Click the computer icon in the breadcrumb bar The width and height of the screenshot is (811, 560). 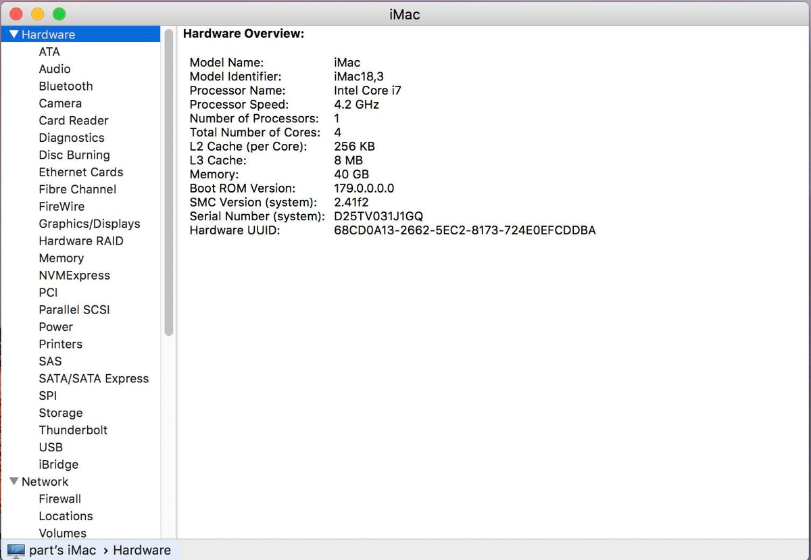[x=15, y=550]
